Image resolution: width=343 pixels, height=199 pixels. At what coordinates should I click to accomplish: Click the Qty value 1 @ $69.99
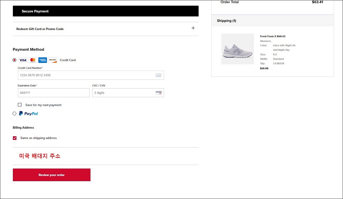point(278,64)
